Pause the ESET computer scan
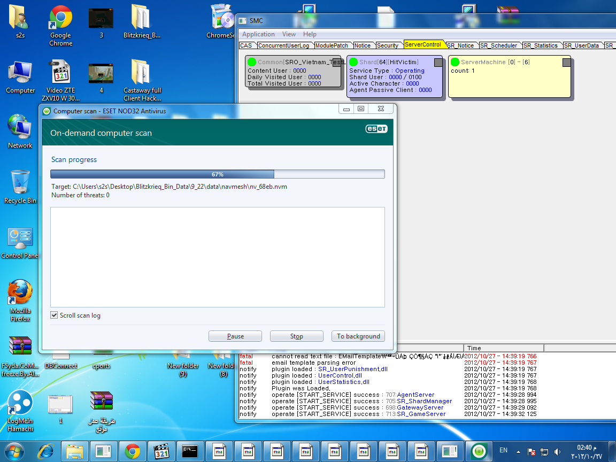Image resolution: width=616 pixels, height=462 pixels. click(x=235, y=336)
